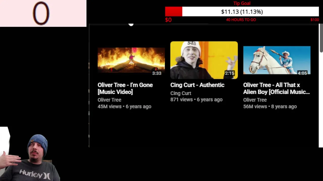Visit the Cing Curt channel name link

181,93
